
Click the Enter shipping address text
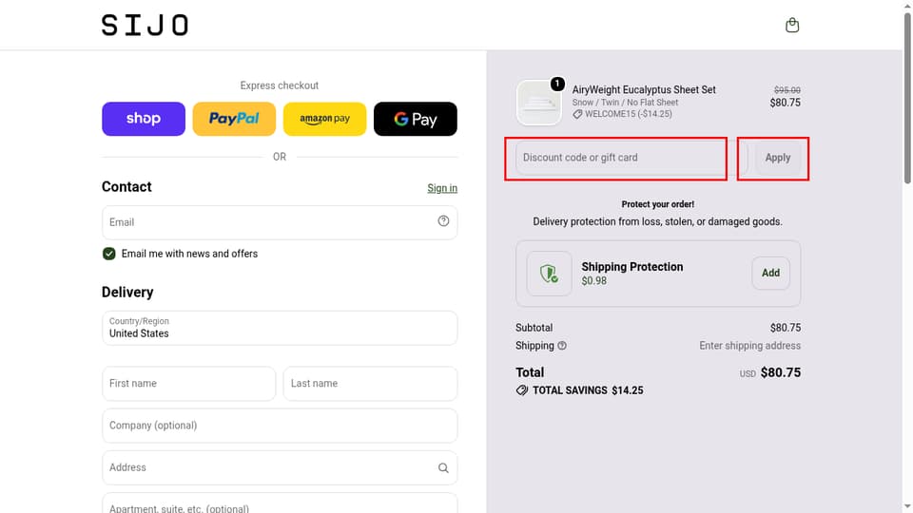pyautogui.click(x=750, y=346)
